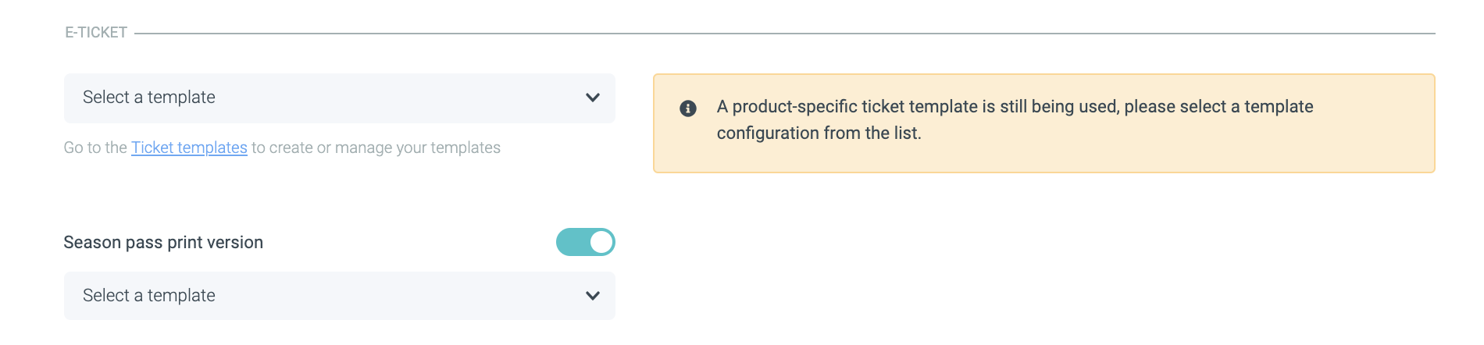Click the info icon in the warning banner
The image size is (1484, 345).
688,108
